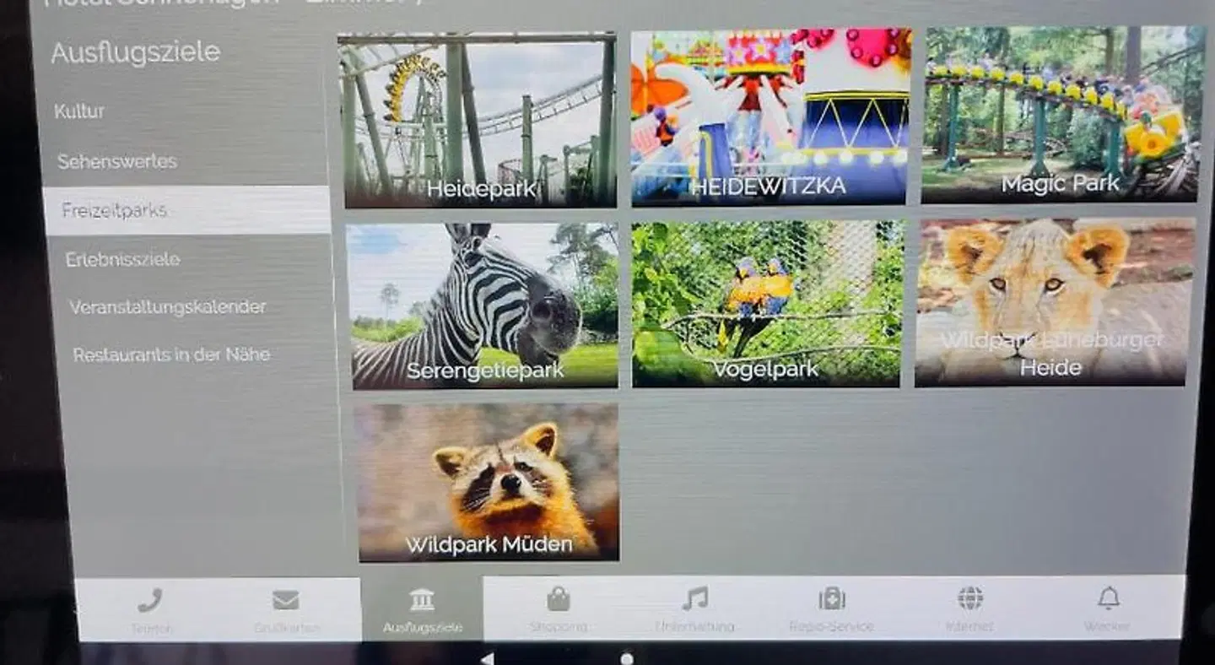Click the Ausflugsziele sidebar heading
The width and height of the screenshot is (1215, 665).
(x=136, y=53)
